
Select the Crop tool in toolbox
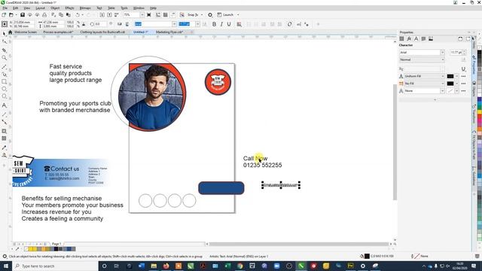click(x=4, y=50)
